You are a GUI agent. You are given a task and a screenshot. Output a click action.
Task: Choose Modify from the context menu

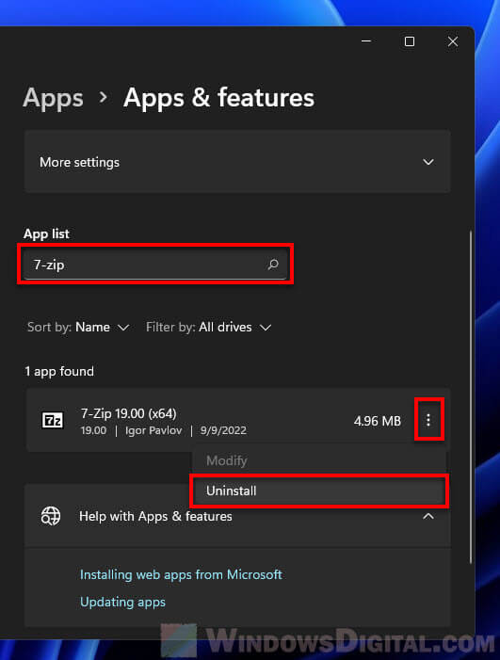point(319,460)
